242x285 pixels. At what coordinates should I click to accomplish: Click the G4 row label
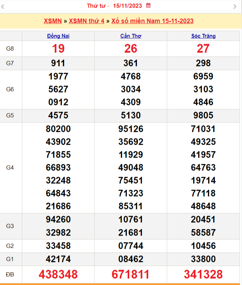(x=10, y=167)
